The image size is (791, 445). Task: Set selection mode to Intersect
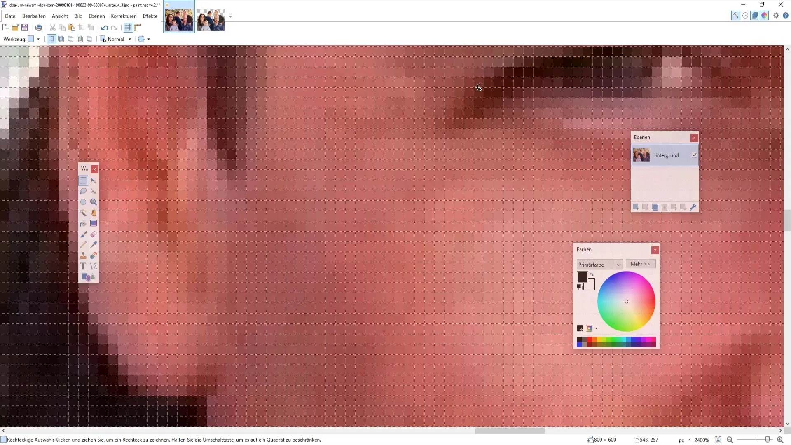point(80,39)
